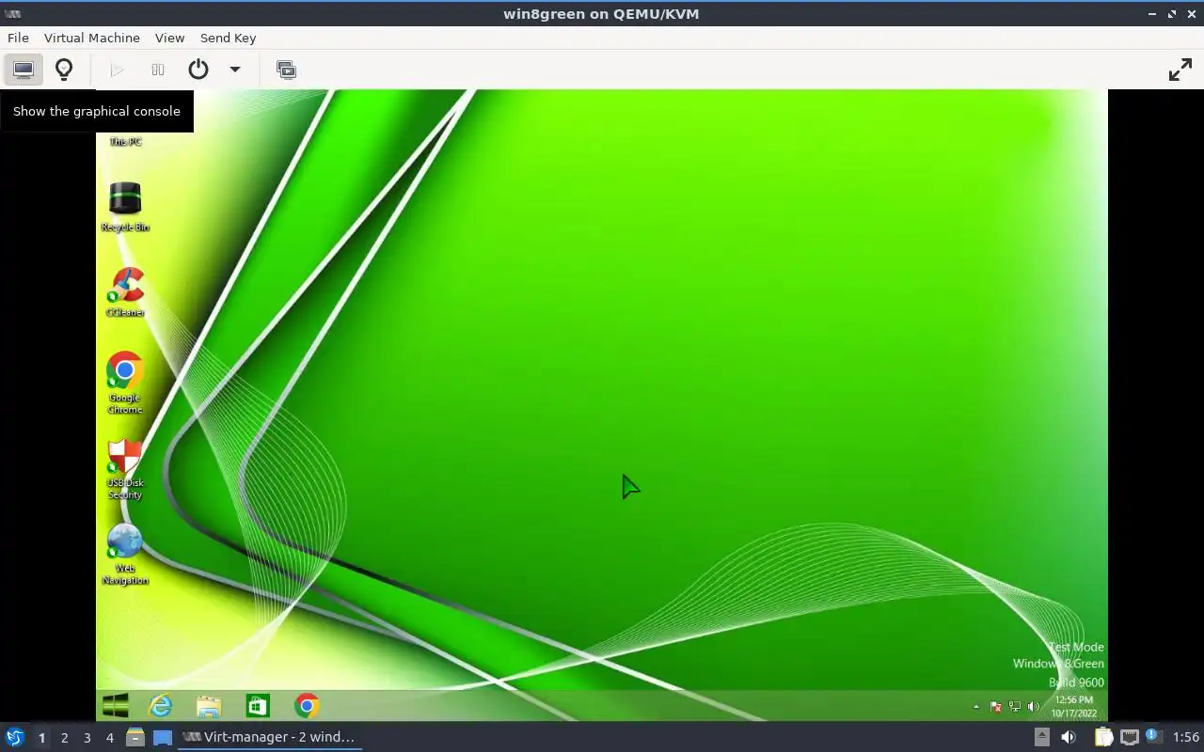Open Manage VM snapshots toolbar icon
Image resolution: width=1204 pixels, height=752 pixels.
click(286, 70)
